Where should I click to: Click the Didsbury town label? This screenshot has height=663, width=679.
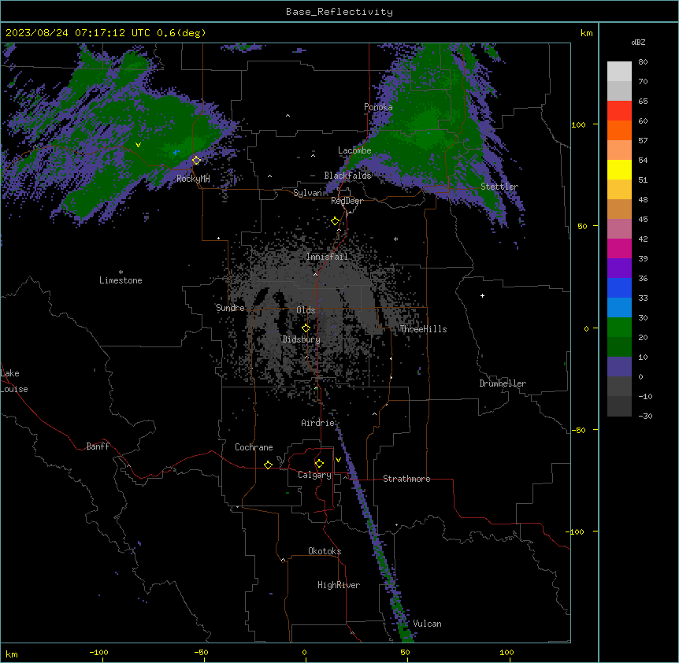(302, 339)
